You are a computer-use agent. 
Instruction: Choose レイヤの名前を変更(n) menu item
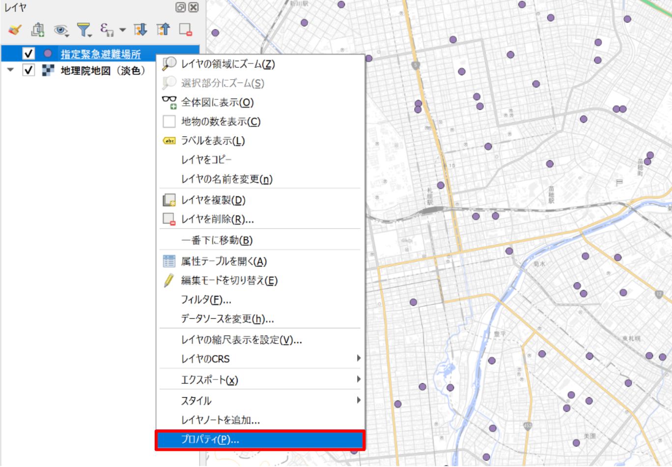click(260, 179)
